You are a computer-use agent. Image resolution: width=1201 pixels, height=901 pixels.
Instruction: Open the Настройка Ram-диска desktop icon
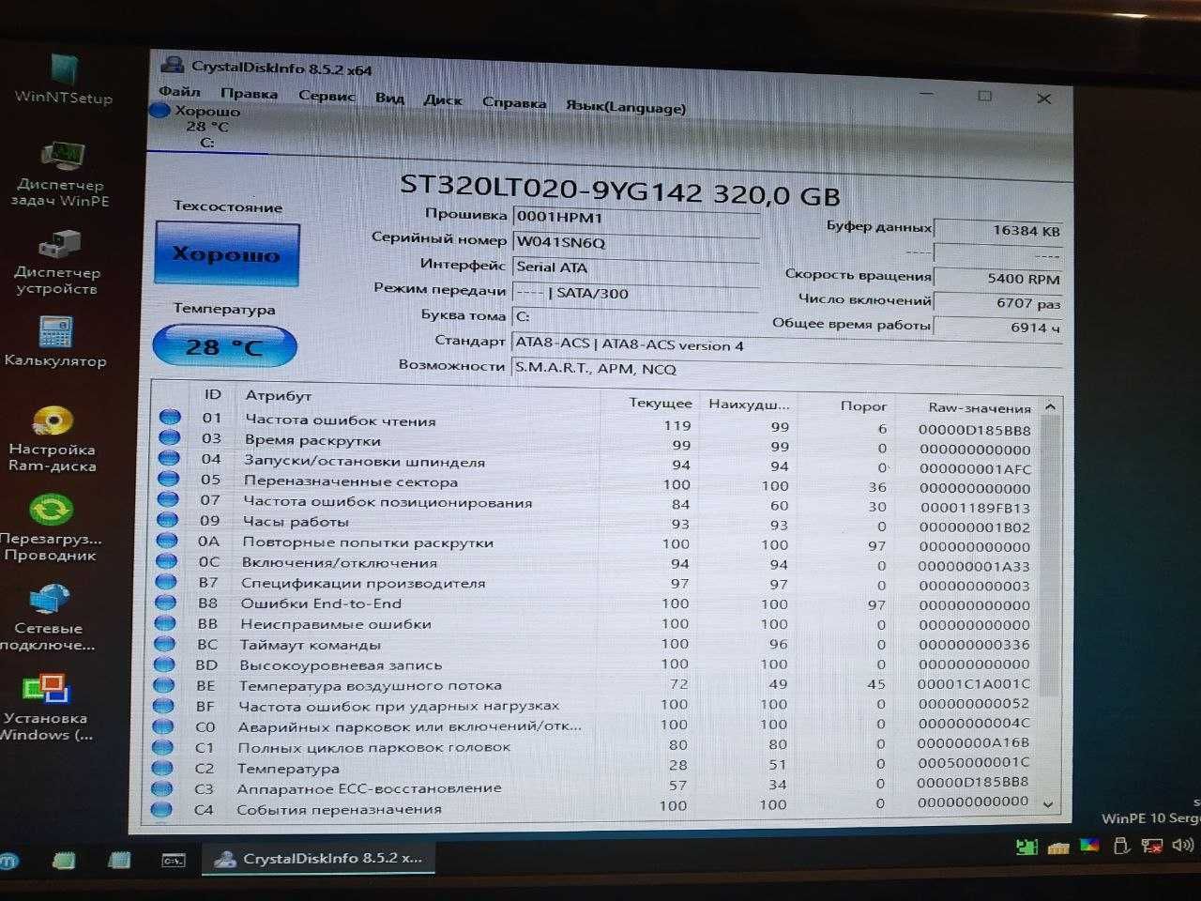click(53, 439)
